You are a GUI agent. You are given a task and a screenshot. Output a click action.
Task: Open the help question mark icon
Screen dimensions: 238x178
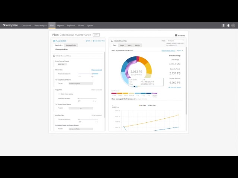[223, 26]
